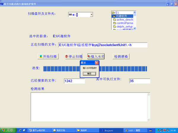This screenshot has width=178, height=133.
Task: Close the 提示 popup with its red X
Action: click(97, 63)
